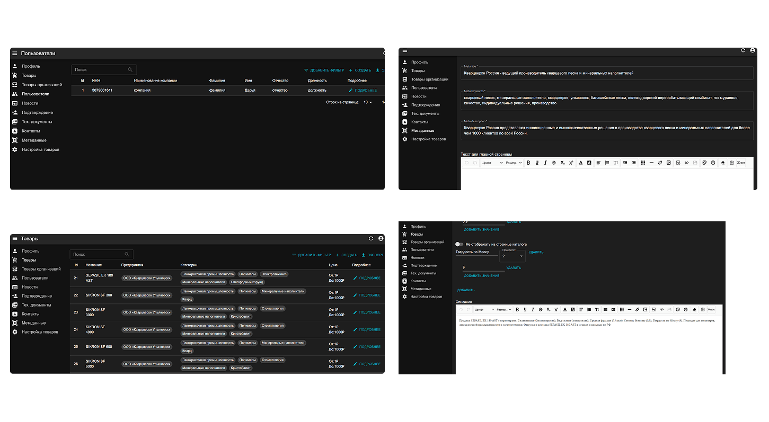This screenshot has height=422, width=769.
Task: Insert a numbered list in the Описание editor
Action: coord(589,309)
